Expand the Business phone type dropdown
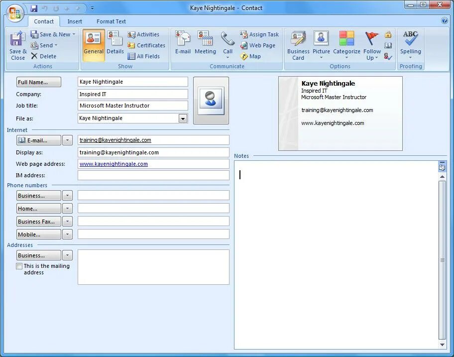 (68, 196)
